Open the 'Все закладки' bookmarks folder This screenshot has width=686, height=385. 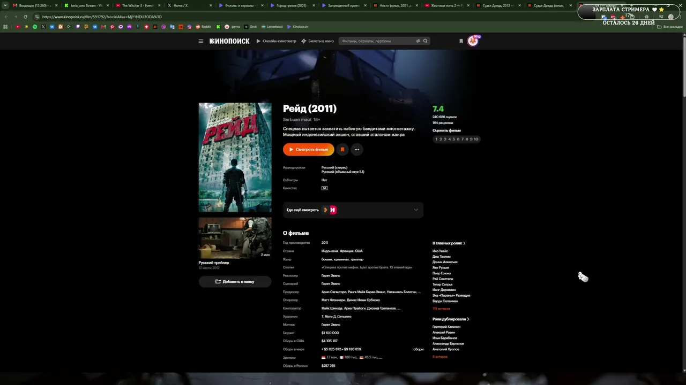click(x=670, y=27)
